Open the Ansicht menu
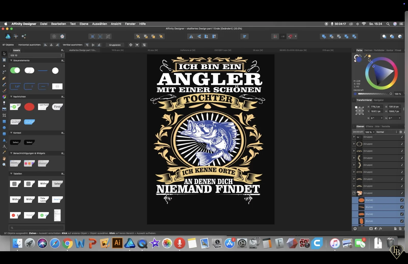Screen dimensions: 408x264 (x=116, y=24)
